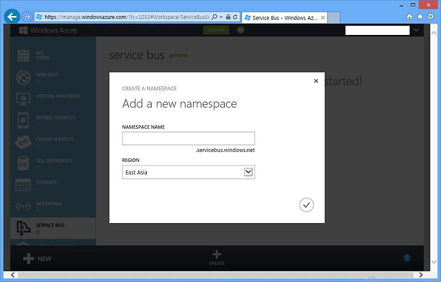
Task: Click the browser Home icon
Action: click(x=410, y=17)
